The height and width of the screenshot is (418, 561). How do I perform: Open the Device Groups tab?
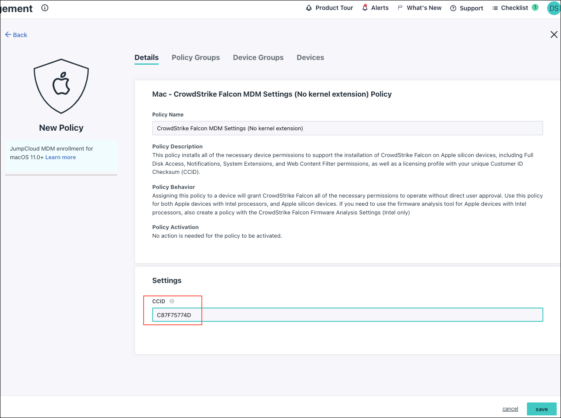click(x=258, y=57)
